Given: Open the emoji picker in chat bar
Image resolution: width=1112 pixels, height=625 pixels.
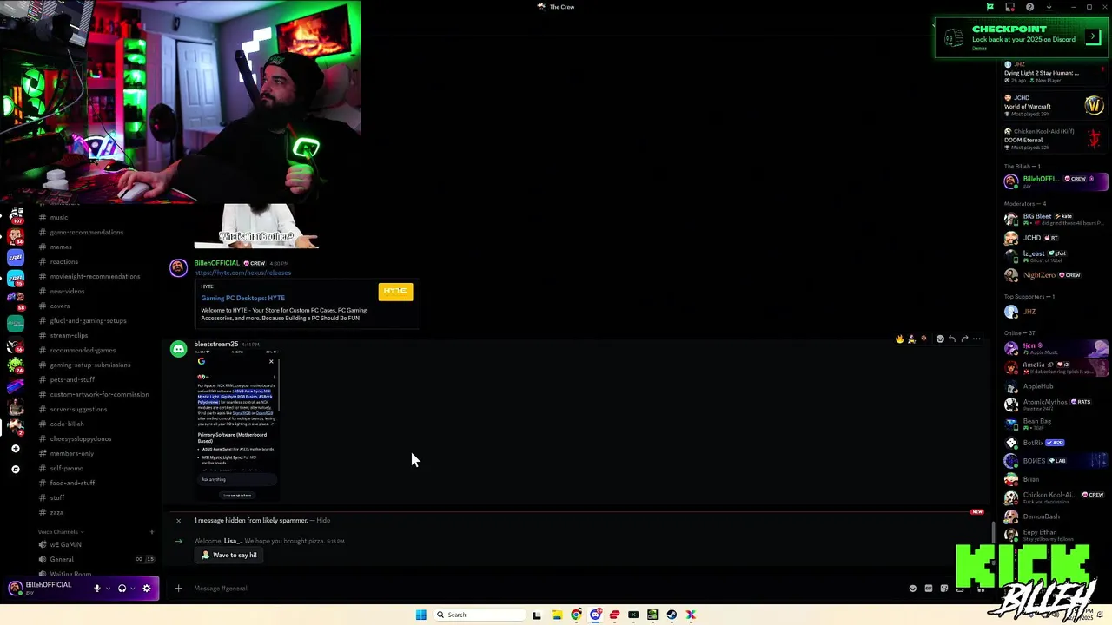Looking at the screenshot, I should point(912,588).
